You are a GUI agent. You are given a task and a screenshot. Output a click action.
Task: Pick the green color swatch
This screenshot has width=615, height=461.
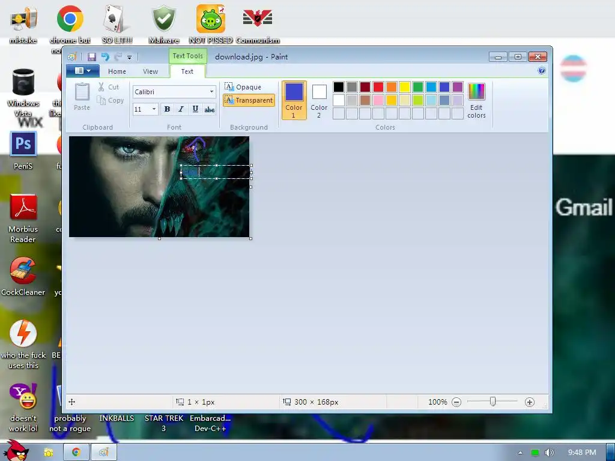pos(418,86)
